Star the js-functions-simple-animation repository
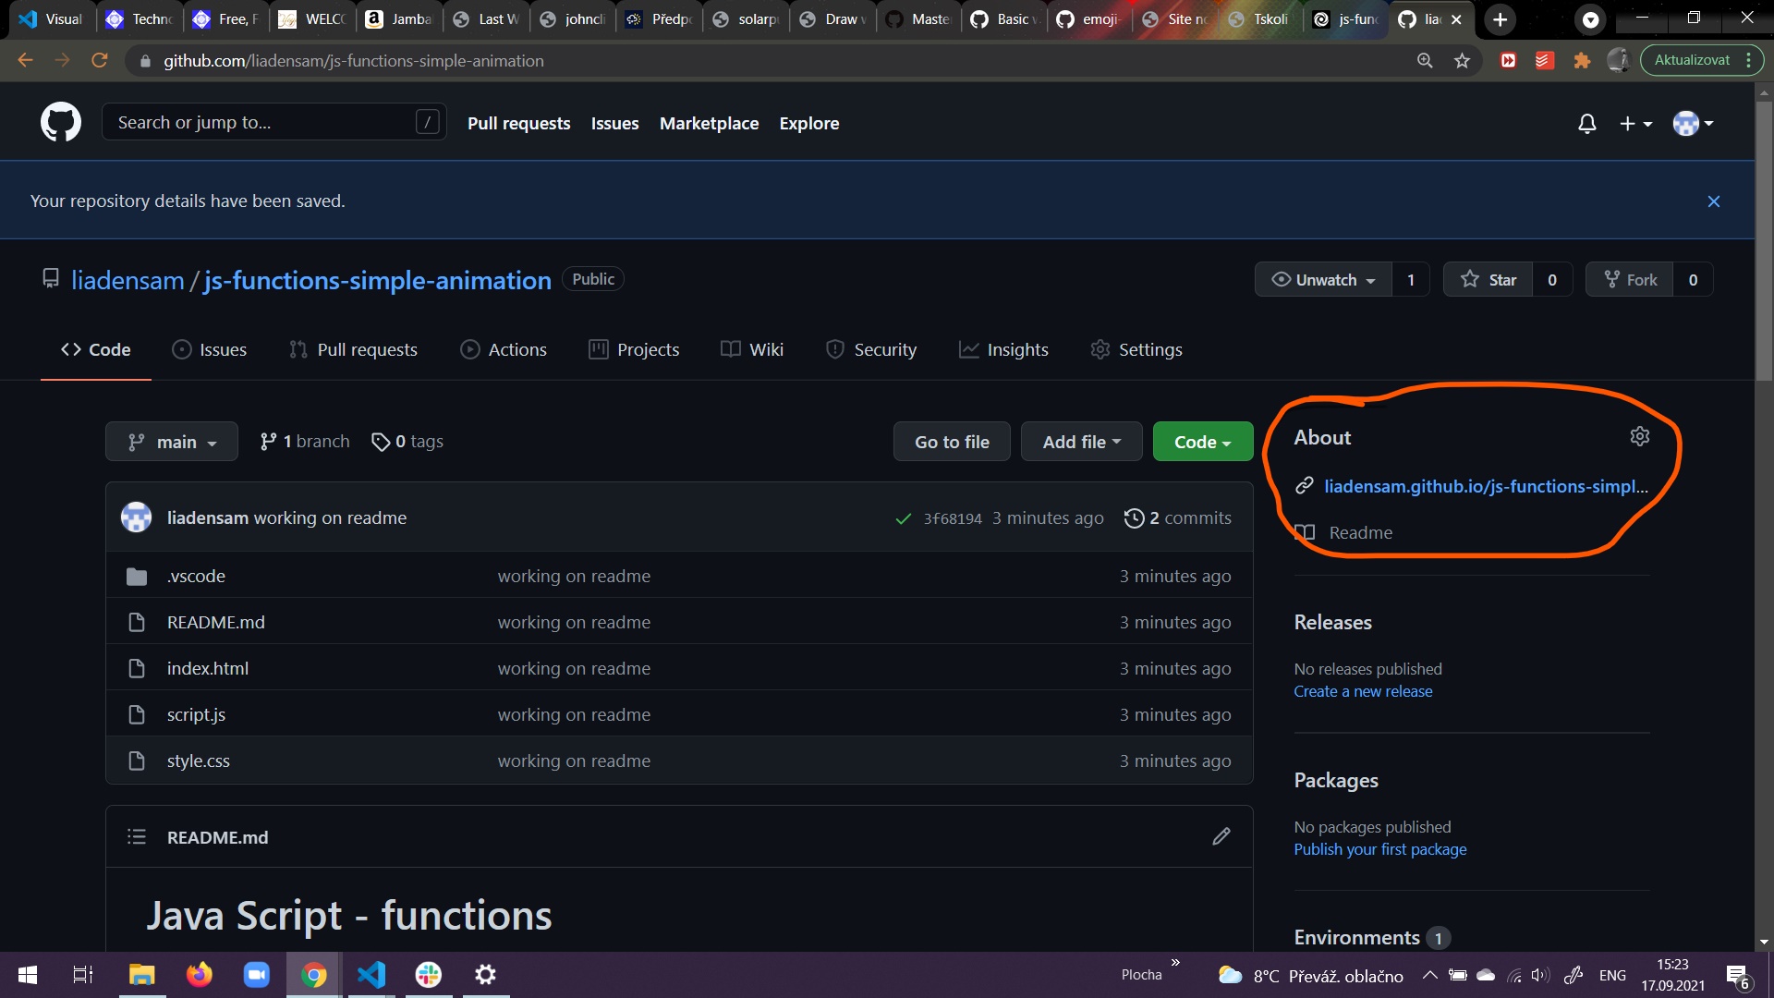 coord(1489,279)
